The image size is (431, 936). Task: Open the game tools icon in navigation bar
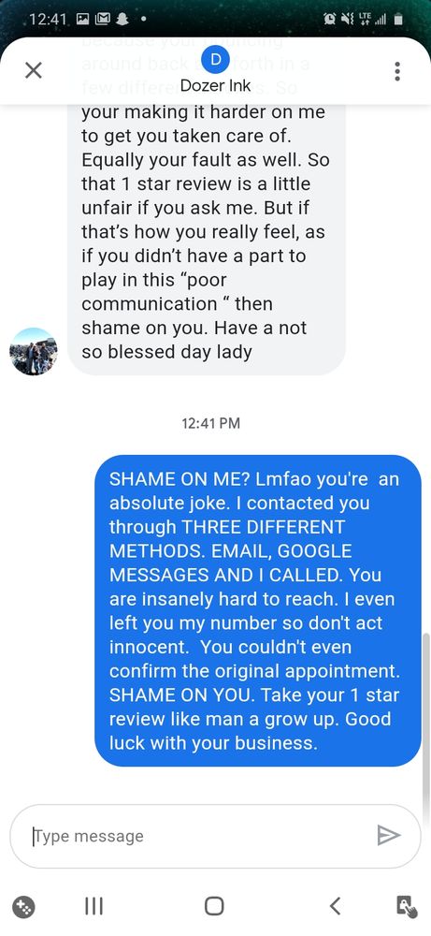coord(24,907)
